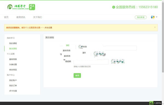Expand the dropdown arrow beside the avatar

tap(157, 17)
